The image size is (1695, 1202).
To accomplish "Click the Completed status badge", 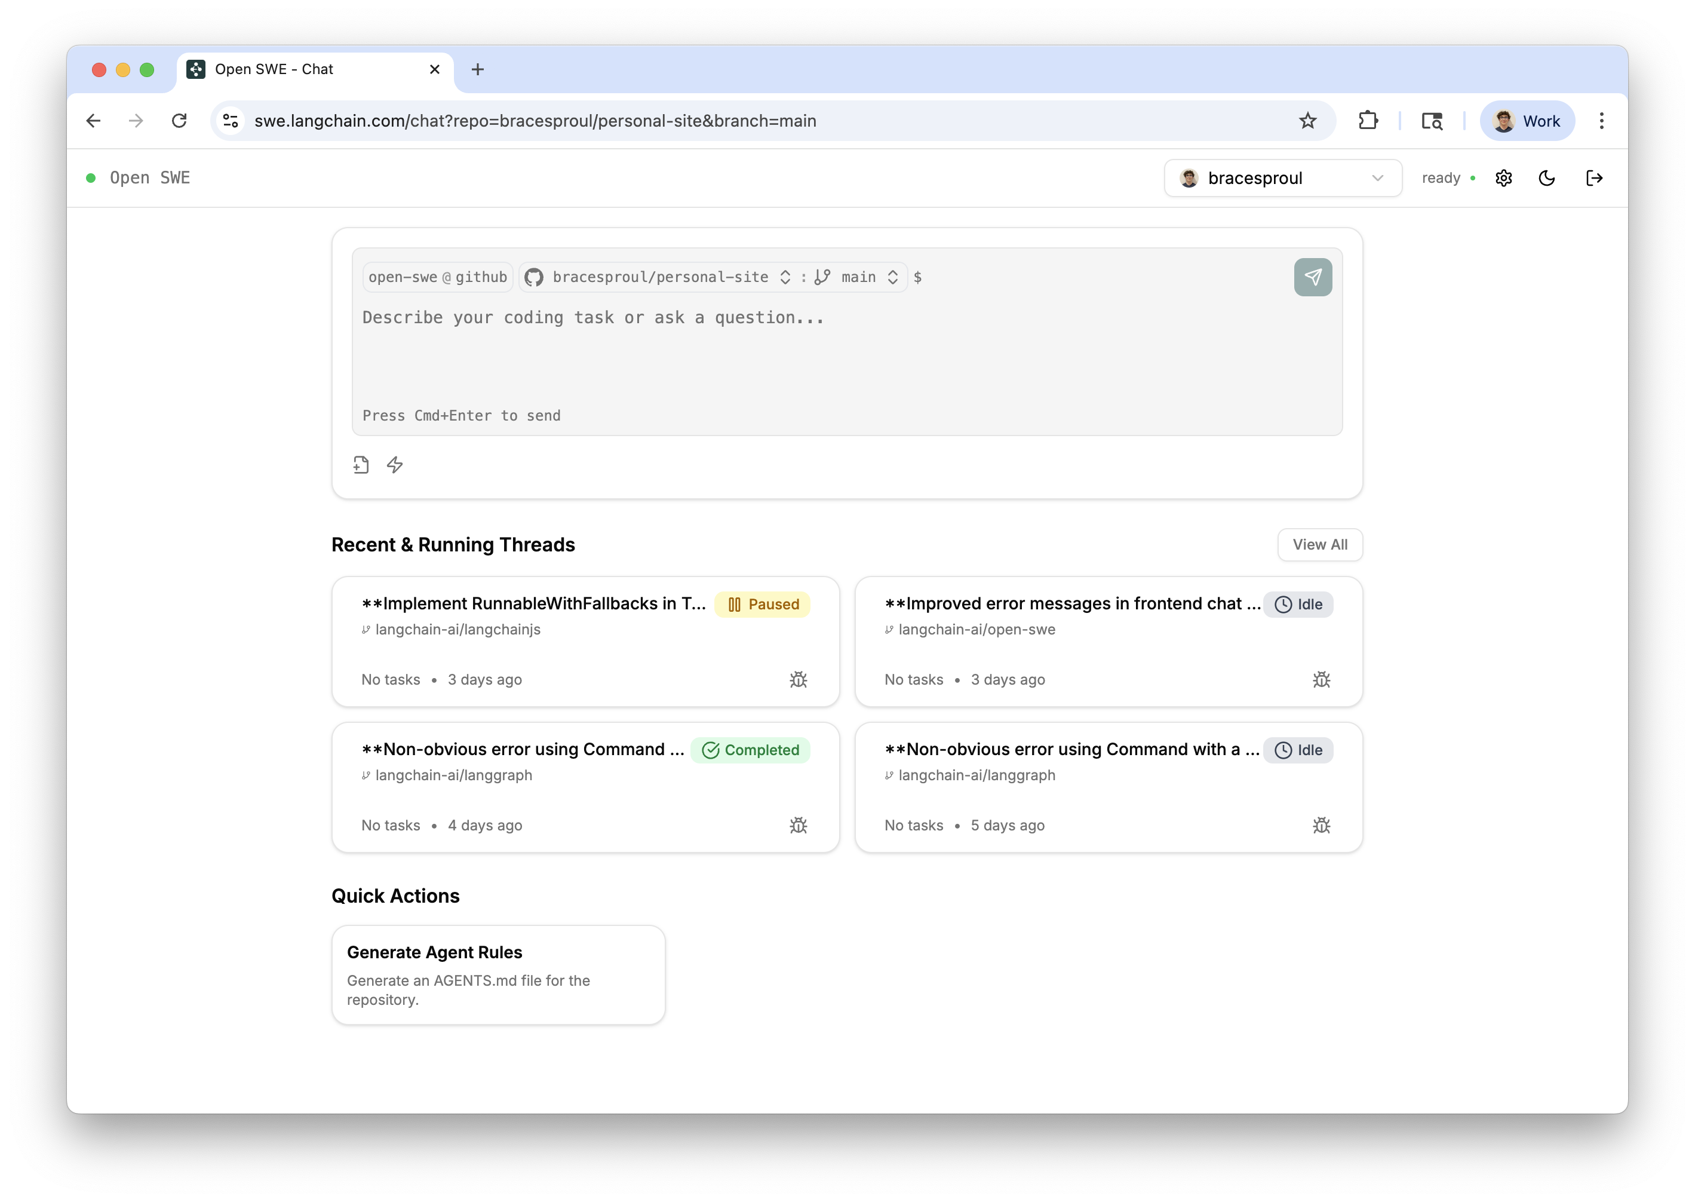I will [x=750, y=750].
